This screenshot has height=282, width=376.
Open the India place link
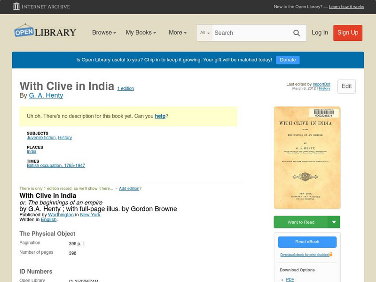click(31, 151)
